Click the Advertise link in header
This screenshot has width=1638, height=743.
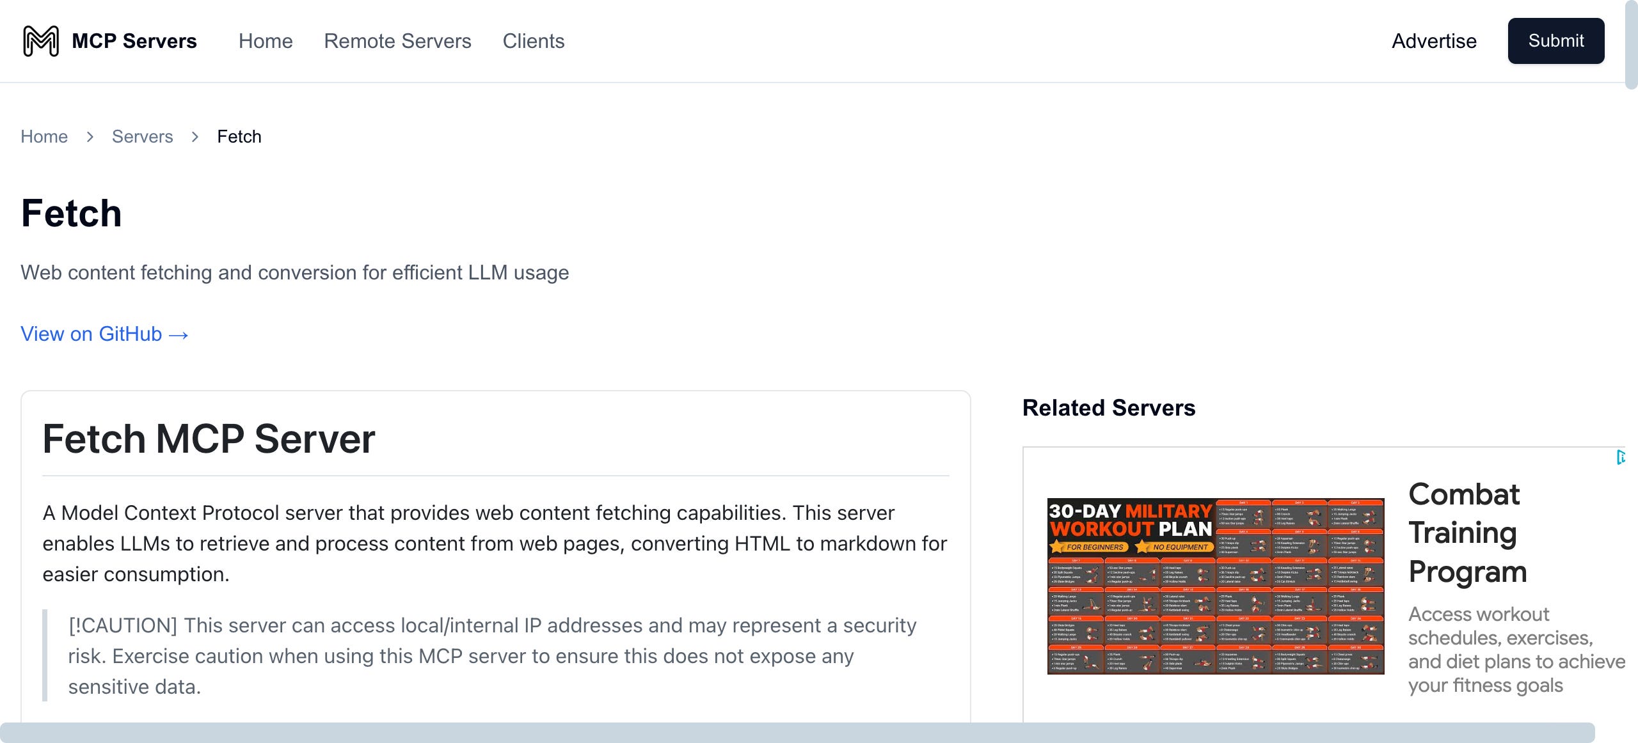point(1434,41)
